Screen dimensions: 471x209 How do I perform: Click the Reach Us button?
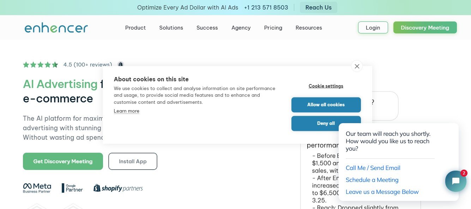point(319,7)
